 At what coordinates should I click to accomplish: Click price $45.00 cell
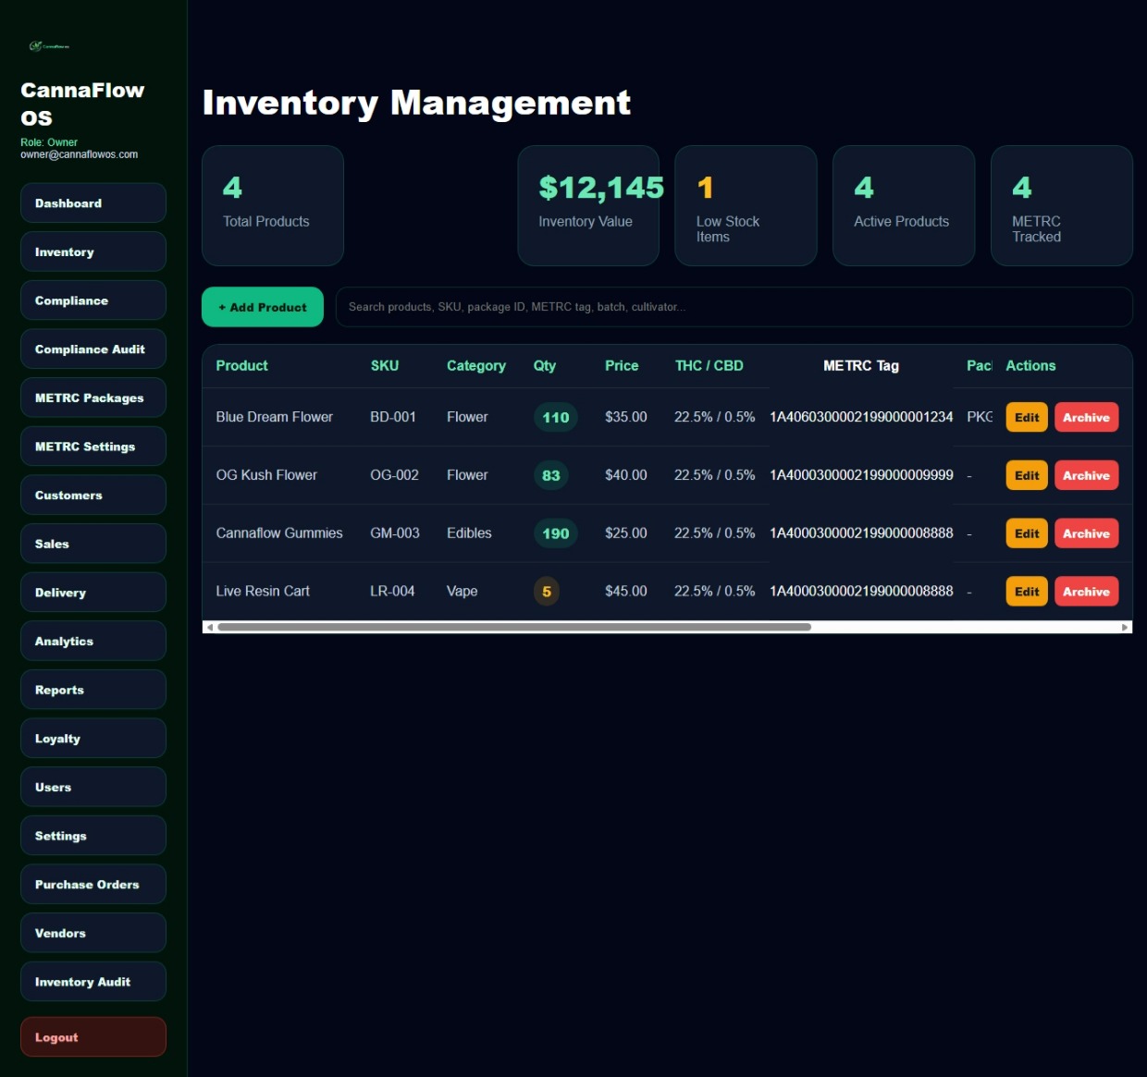pyautogui.click(x=626, y=592)
